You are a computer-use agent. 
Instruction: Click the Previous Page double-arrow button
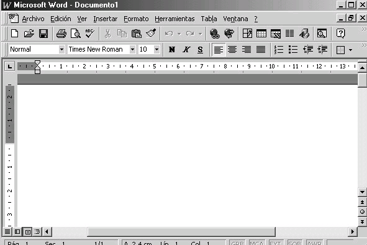(362, 202)
